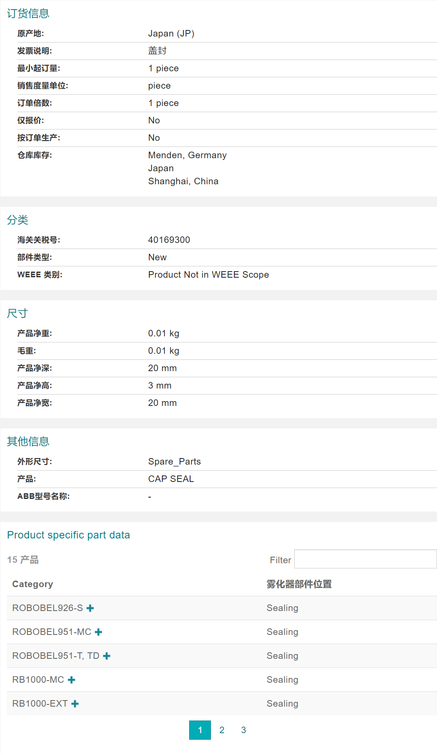This screenshot has height=754, width=437.
Task: Expand RB1000-MC details with plus icon
Action: (x=72, y=680)
